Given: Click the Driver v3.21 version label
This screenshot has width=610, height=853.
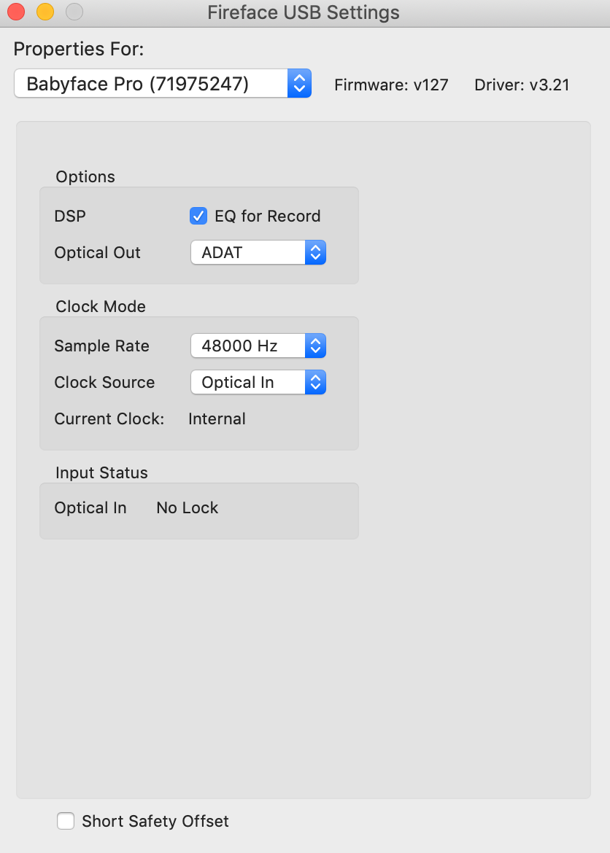Looking at the screenshot, I should click(522, 85).
